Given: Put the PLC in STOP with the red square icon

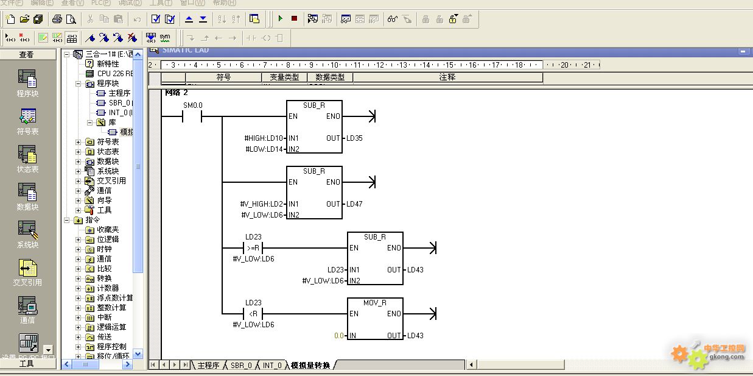Looking at the screenshot, I should (x=295, y=19).
